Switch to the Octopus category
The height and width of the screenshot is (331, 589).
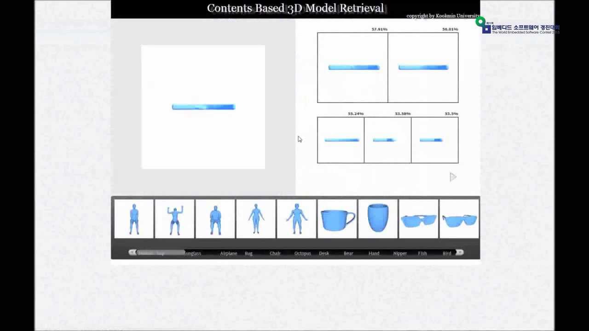click(303, 253)
